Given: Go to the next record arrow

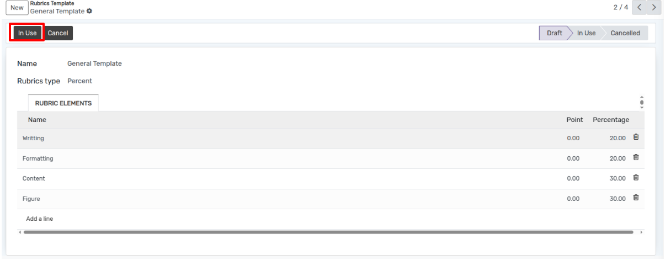Looking at the screenshot, I should 654,7.
